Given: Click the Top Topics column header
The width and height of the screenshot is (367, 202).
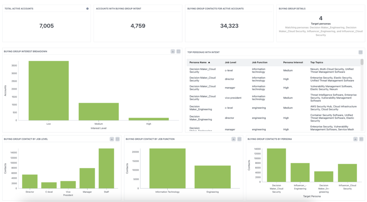Looking at the screenshot, I should [x=316, y=63].
